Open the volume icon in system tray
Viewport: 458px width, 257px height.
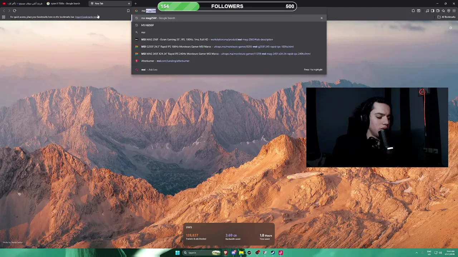pyautogui.click(x=440, y=253)
